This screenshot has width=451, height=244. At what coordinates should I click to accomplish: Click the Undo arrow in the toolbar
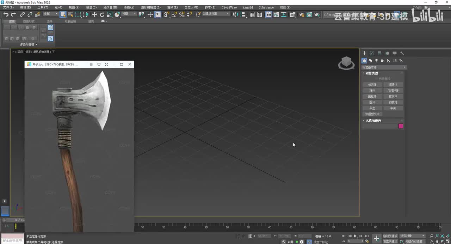pyautogui.click(x=6, y=14)
